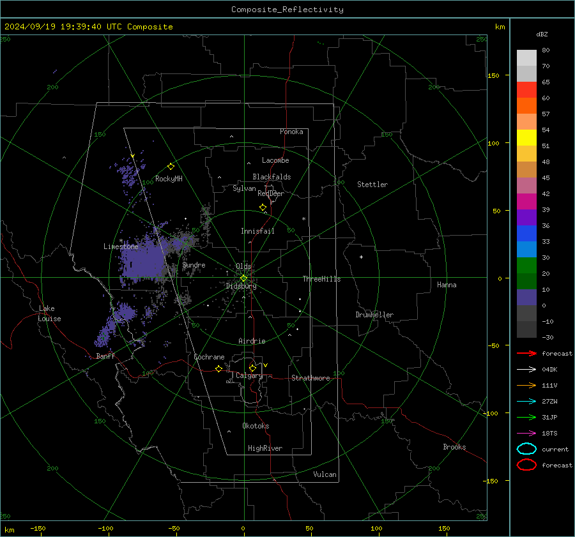The height and width of the screenshot is (537, 575).
Task: Click the magenta 18TS arrow in legend
Action: (x=526, y=434)
